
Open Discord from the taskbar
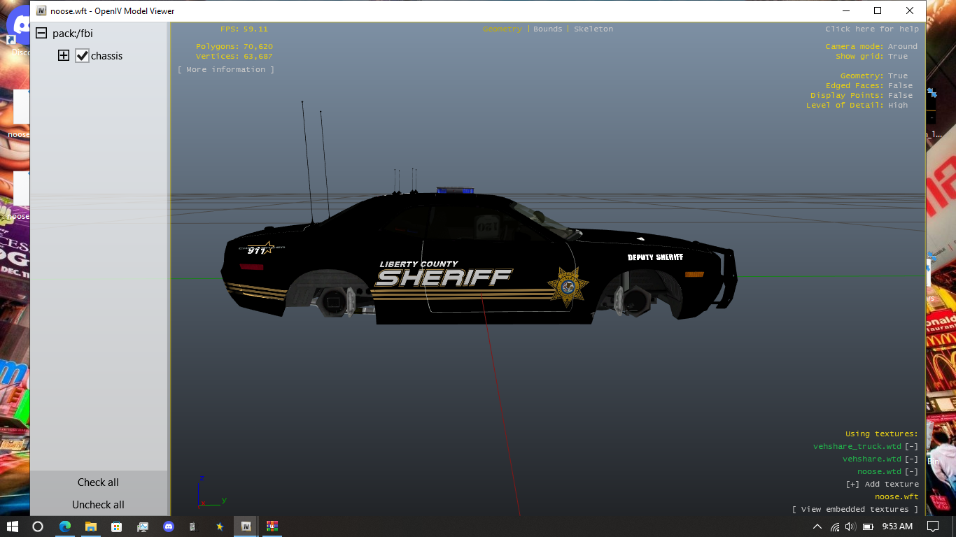click(x=168, y=527)
